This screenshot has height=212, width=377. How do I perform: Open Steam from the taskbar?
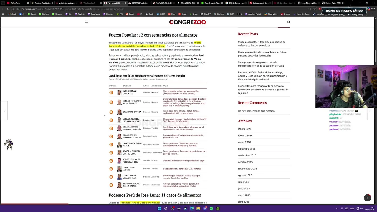point(185,208)
